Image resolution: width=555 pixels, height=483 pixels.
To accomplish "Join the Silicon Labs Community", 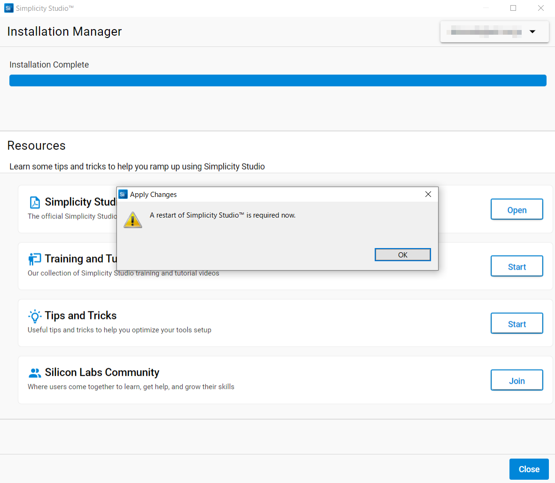I will 516,380.
